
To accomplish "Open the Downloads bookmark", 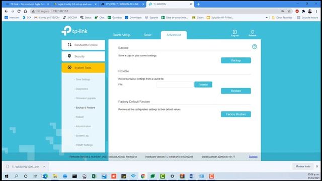I will tap(133, 18).
